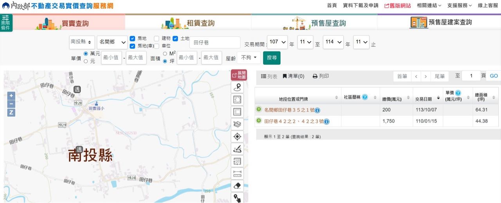
Task: Open the 進階條件 advanced filter panel
Action: pyautogui.click(x=6, y=23)
